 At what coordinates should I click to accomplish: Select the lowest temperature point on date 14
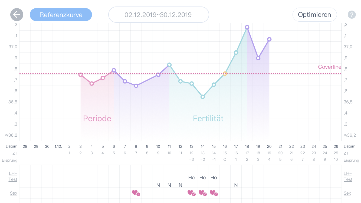tap(203, 97)
